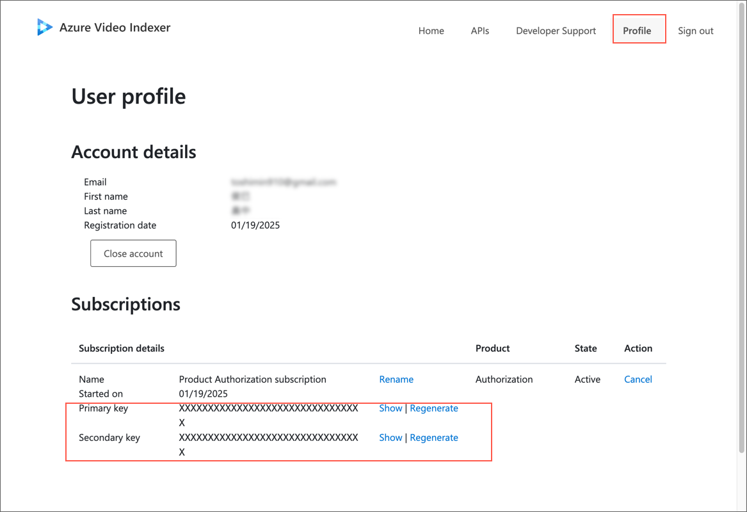Click the Subscriptions heading
Screen dimensions: 747x512
click(125, 305)
